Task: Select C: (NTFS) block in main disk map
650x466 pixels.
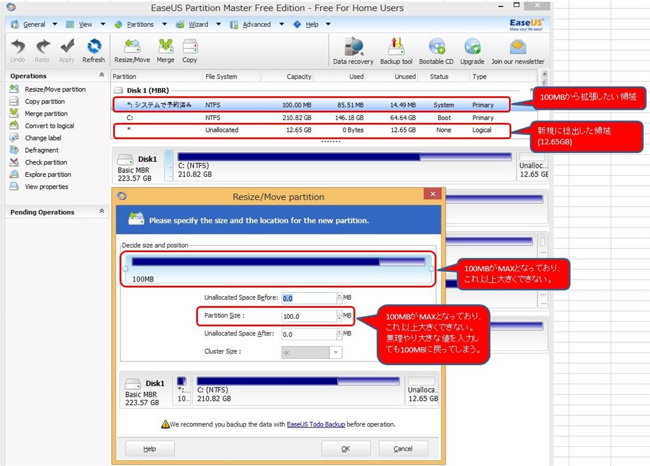Action: pyautogui.click(x=344, y=165)
